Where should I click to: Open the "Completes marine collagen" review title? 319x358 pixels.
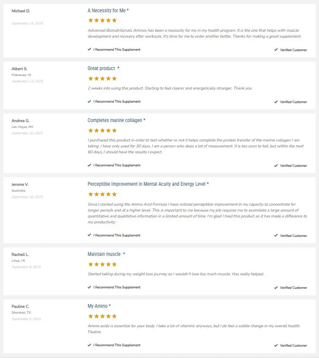click(115, 120)
